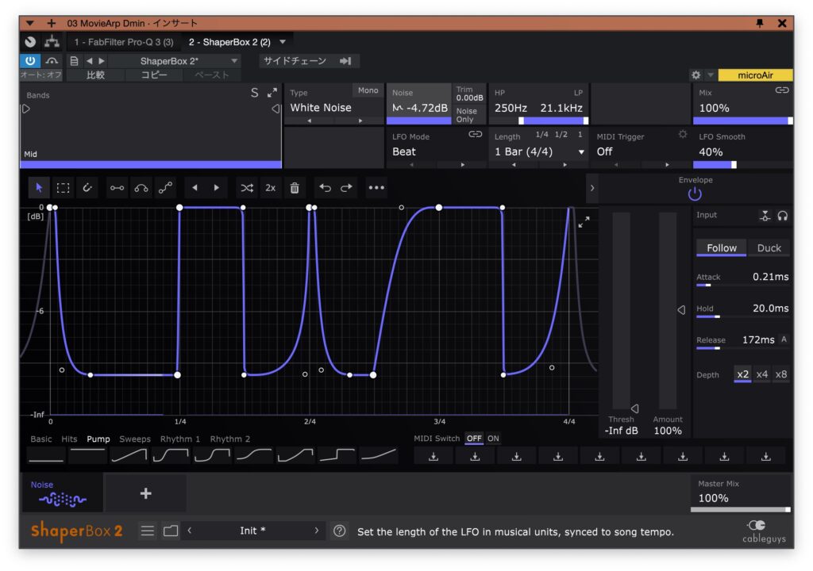This screenshot has height=571, width=813.
Task: Clear the LFO shape with the trash icon
Action: (295, 187)
